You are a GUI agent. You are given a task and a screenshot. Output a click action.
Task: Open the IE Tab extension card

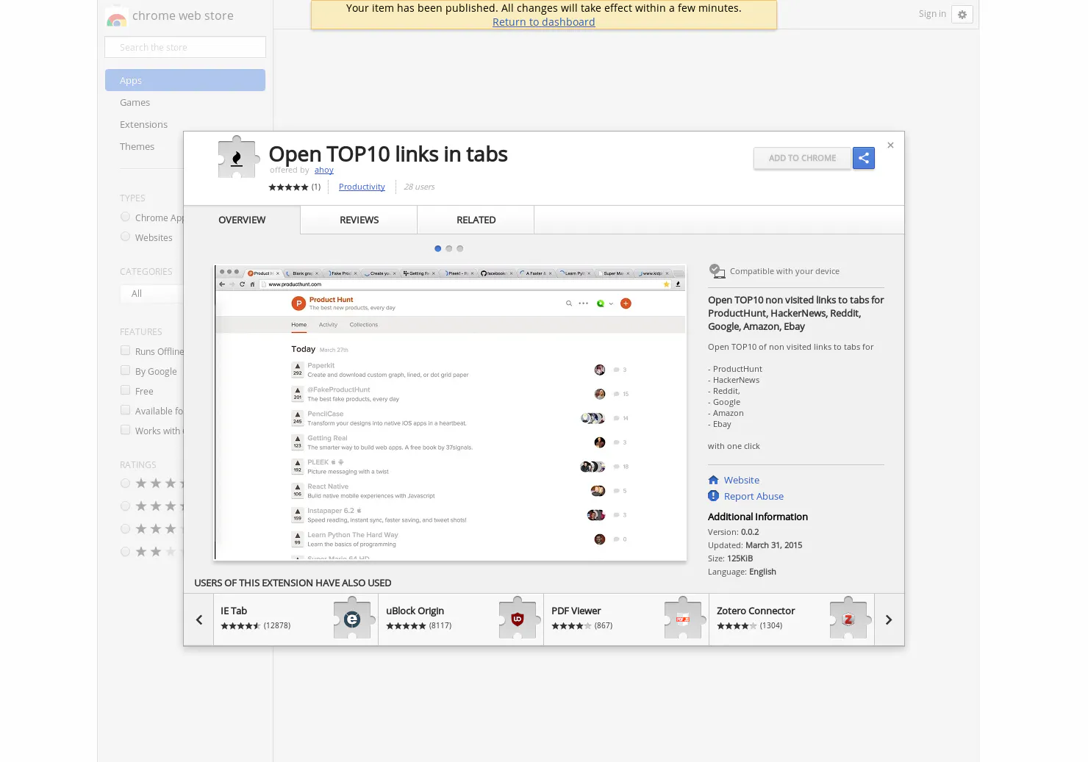tap(296, 619)
